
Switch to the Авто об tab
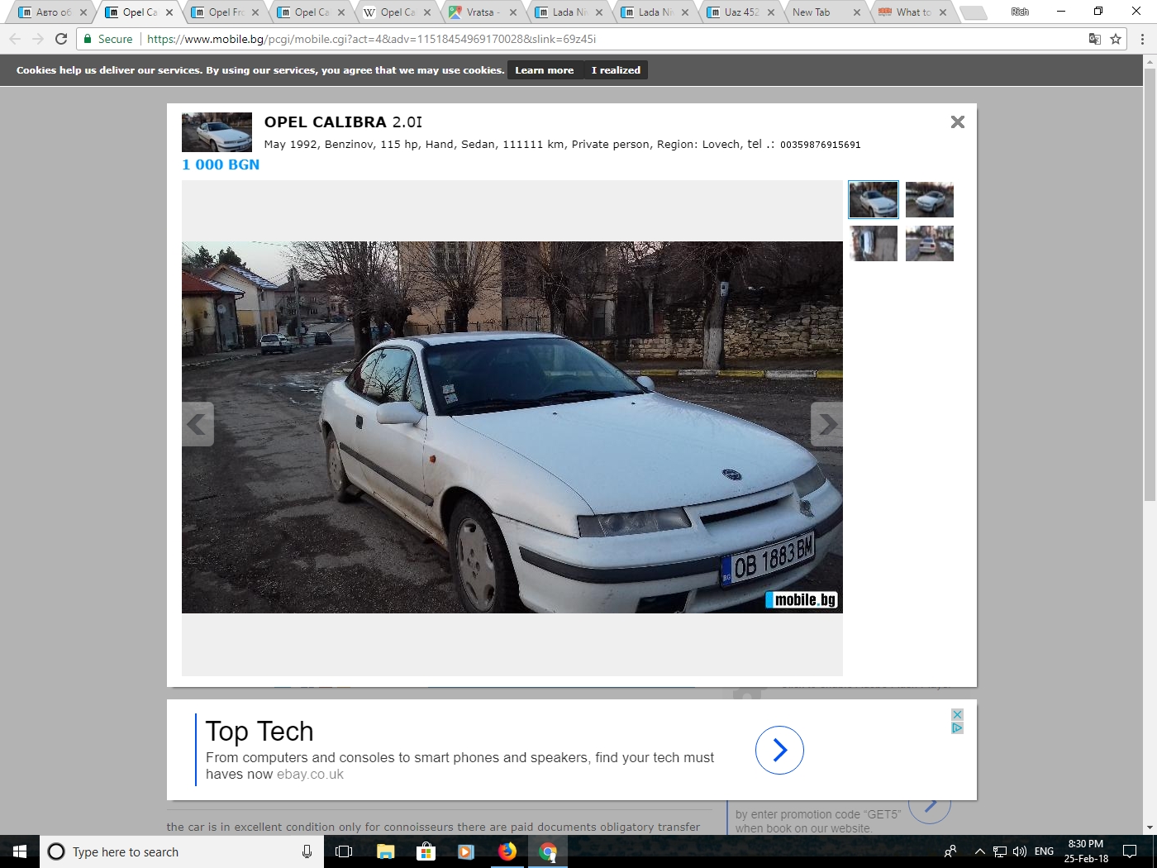53,12
